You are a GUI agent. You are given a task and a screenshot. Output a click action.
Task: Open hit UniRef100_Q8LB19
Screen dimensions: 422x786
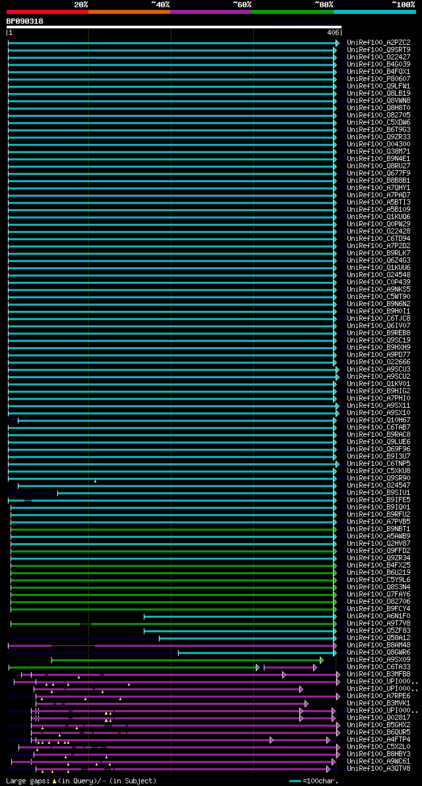(x=378, y=94)
